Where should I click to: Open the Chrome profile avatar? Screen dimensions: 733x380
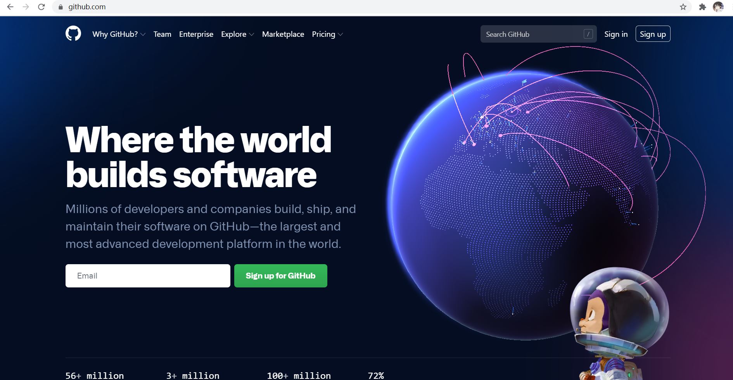(718, 7)
